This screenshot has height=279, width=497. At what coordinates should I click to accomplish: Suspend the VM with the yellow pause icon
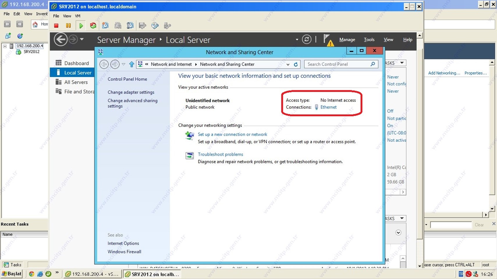tap(68, 26)
